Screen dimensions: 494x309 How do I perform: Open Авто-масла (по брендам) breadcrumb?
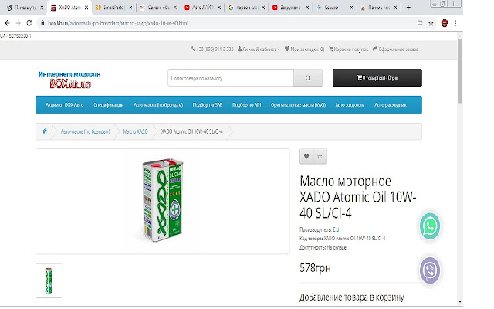point(85,131)
